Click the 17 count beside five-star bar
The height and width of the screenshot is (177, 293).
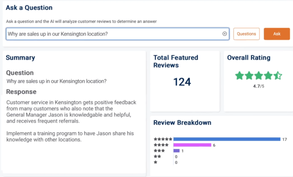pyautogui.click(x=285, y=139)
